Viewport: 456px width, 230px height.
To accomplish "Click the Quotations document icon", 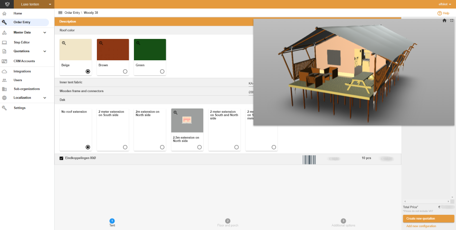I will (4, 51).
